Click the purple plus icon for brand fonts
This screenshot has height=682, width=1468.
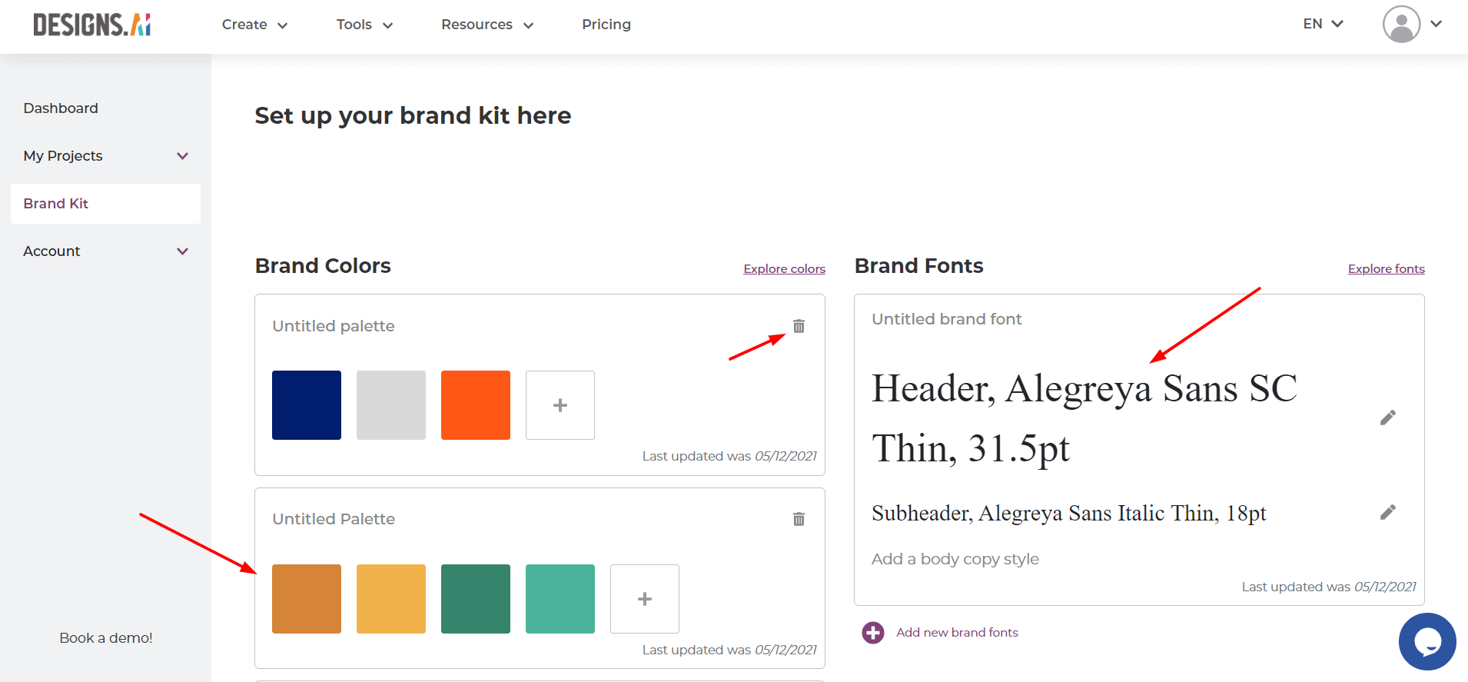click(873, 633)
